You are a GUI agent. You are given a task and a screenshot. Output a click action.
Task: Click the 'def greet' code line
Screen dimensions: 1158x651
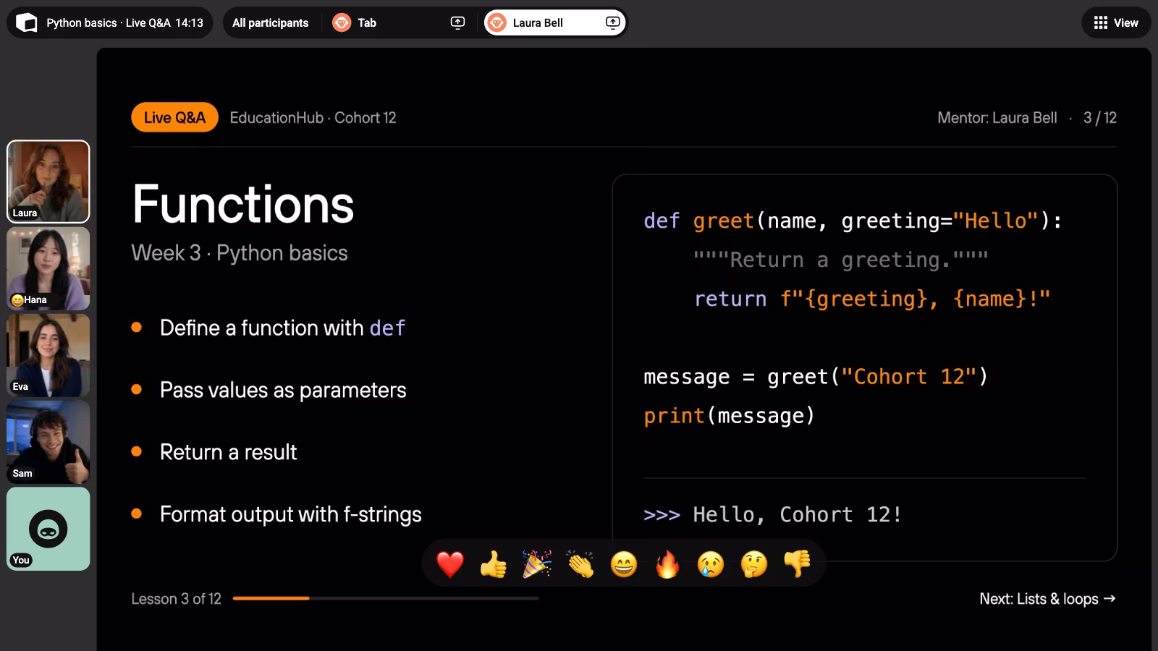853,221
